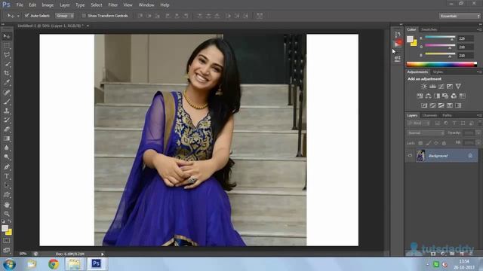Select the Eraser tool
The height and width of the screenshot is (271, 483).
coord(7,129)
